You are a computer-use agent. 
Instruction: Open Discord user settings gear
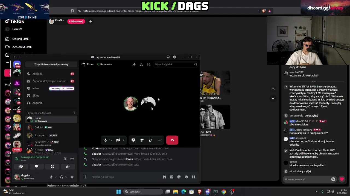click(x=72, y=177)
